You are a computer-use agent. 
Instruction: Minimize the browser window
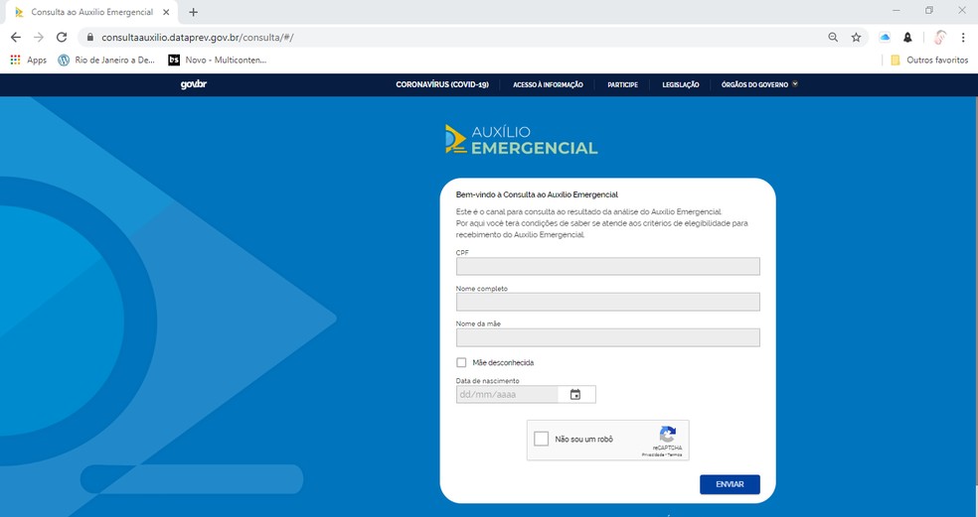click(x=896, y=11)
